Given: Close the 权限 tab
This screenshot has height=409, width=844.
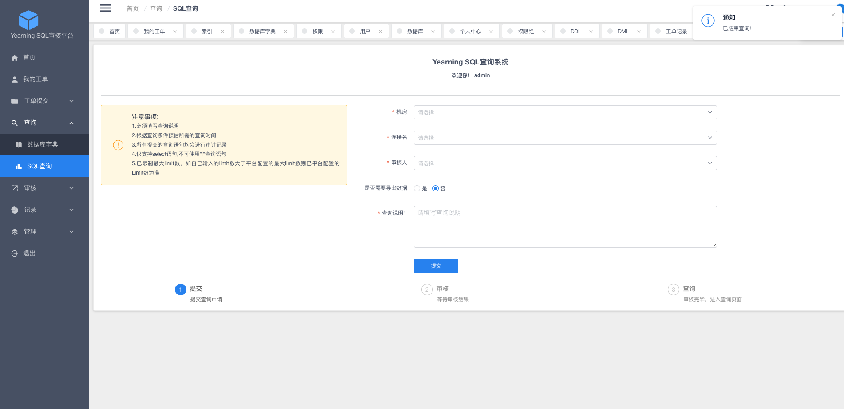Looking at the screenshot, I should pos(333,32).
